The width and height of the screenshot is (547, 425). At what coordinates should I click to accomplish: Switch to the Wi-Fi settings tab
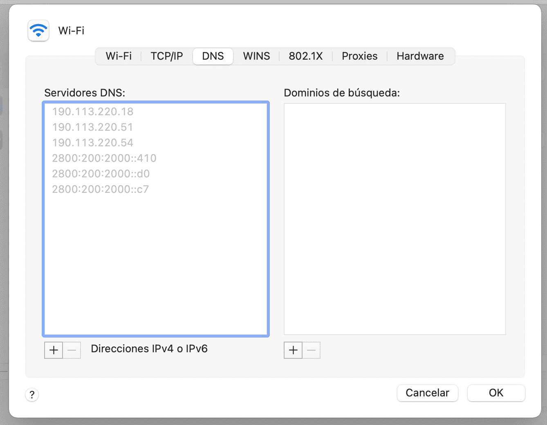[119, 56]
